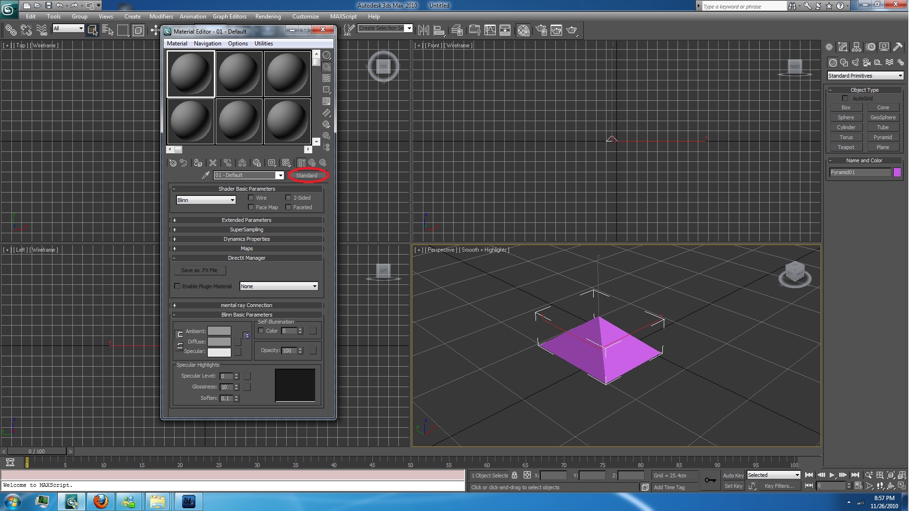The height and width of the screenshot is (511, 914).
Task: Click Sample Type sphere icon in Material Editor
Action: [326, 55]
